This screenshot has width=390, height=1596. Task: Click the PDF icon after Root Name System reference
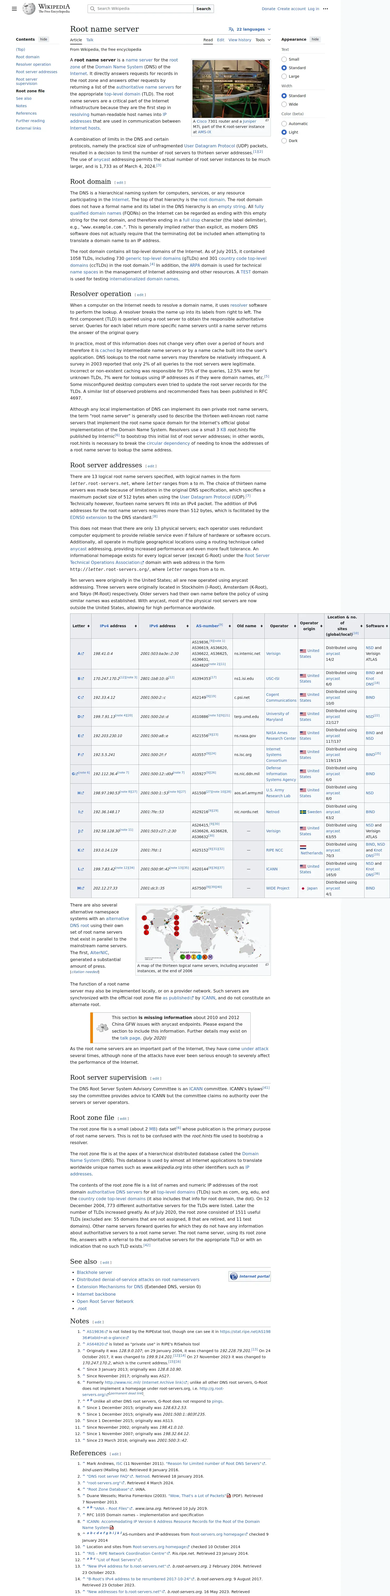[111, 1528]
